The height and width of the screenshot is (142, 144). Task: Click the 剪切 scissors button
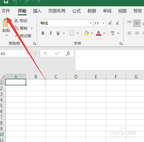(x=21, y=21)
